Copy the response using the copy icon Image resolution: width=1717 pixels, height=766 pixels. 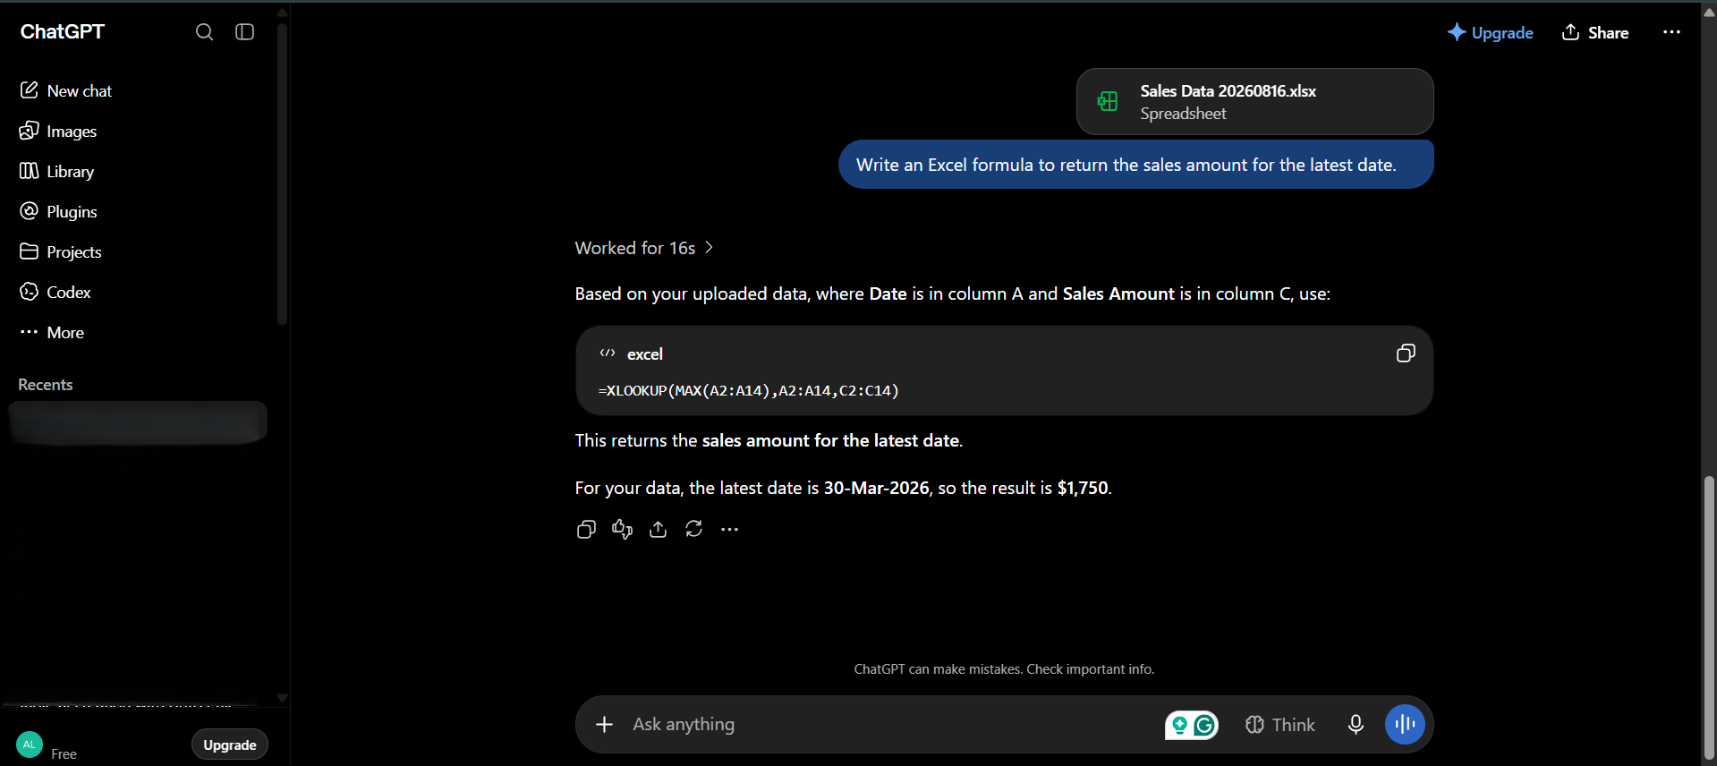[586, 530]
